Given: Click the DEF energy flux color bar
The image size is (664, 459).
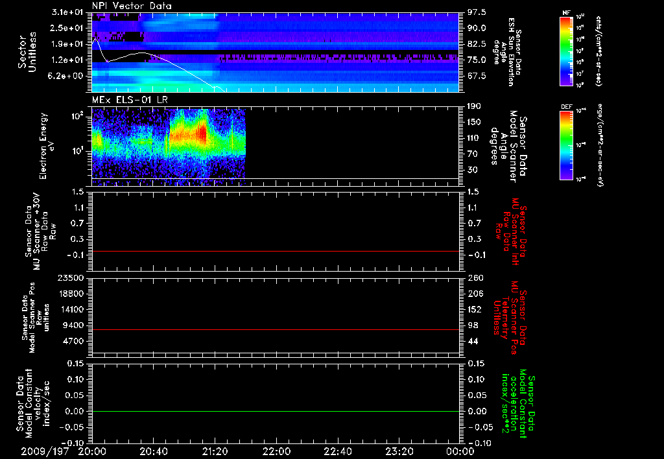Looking at the screenshot, I should [567, 145].
